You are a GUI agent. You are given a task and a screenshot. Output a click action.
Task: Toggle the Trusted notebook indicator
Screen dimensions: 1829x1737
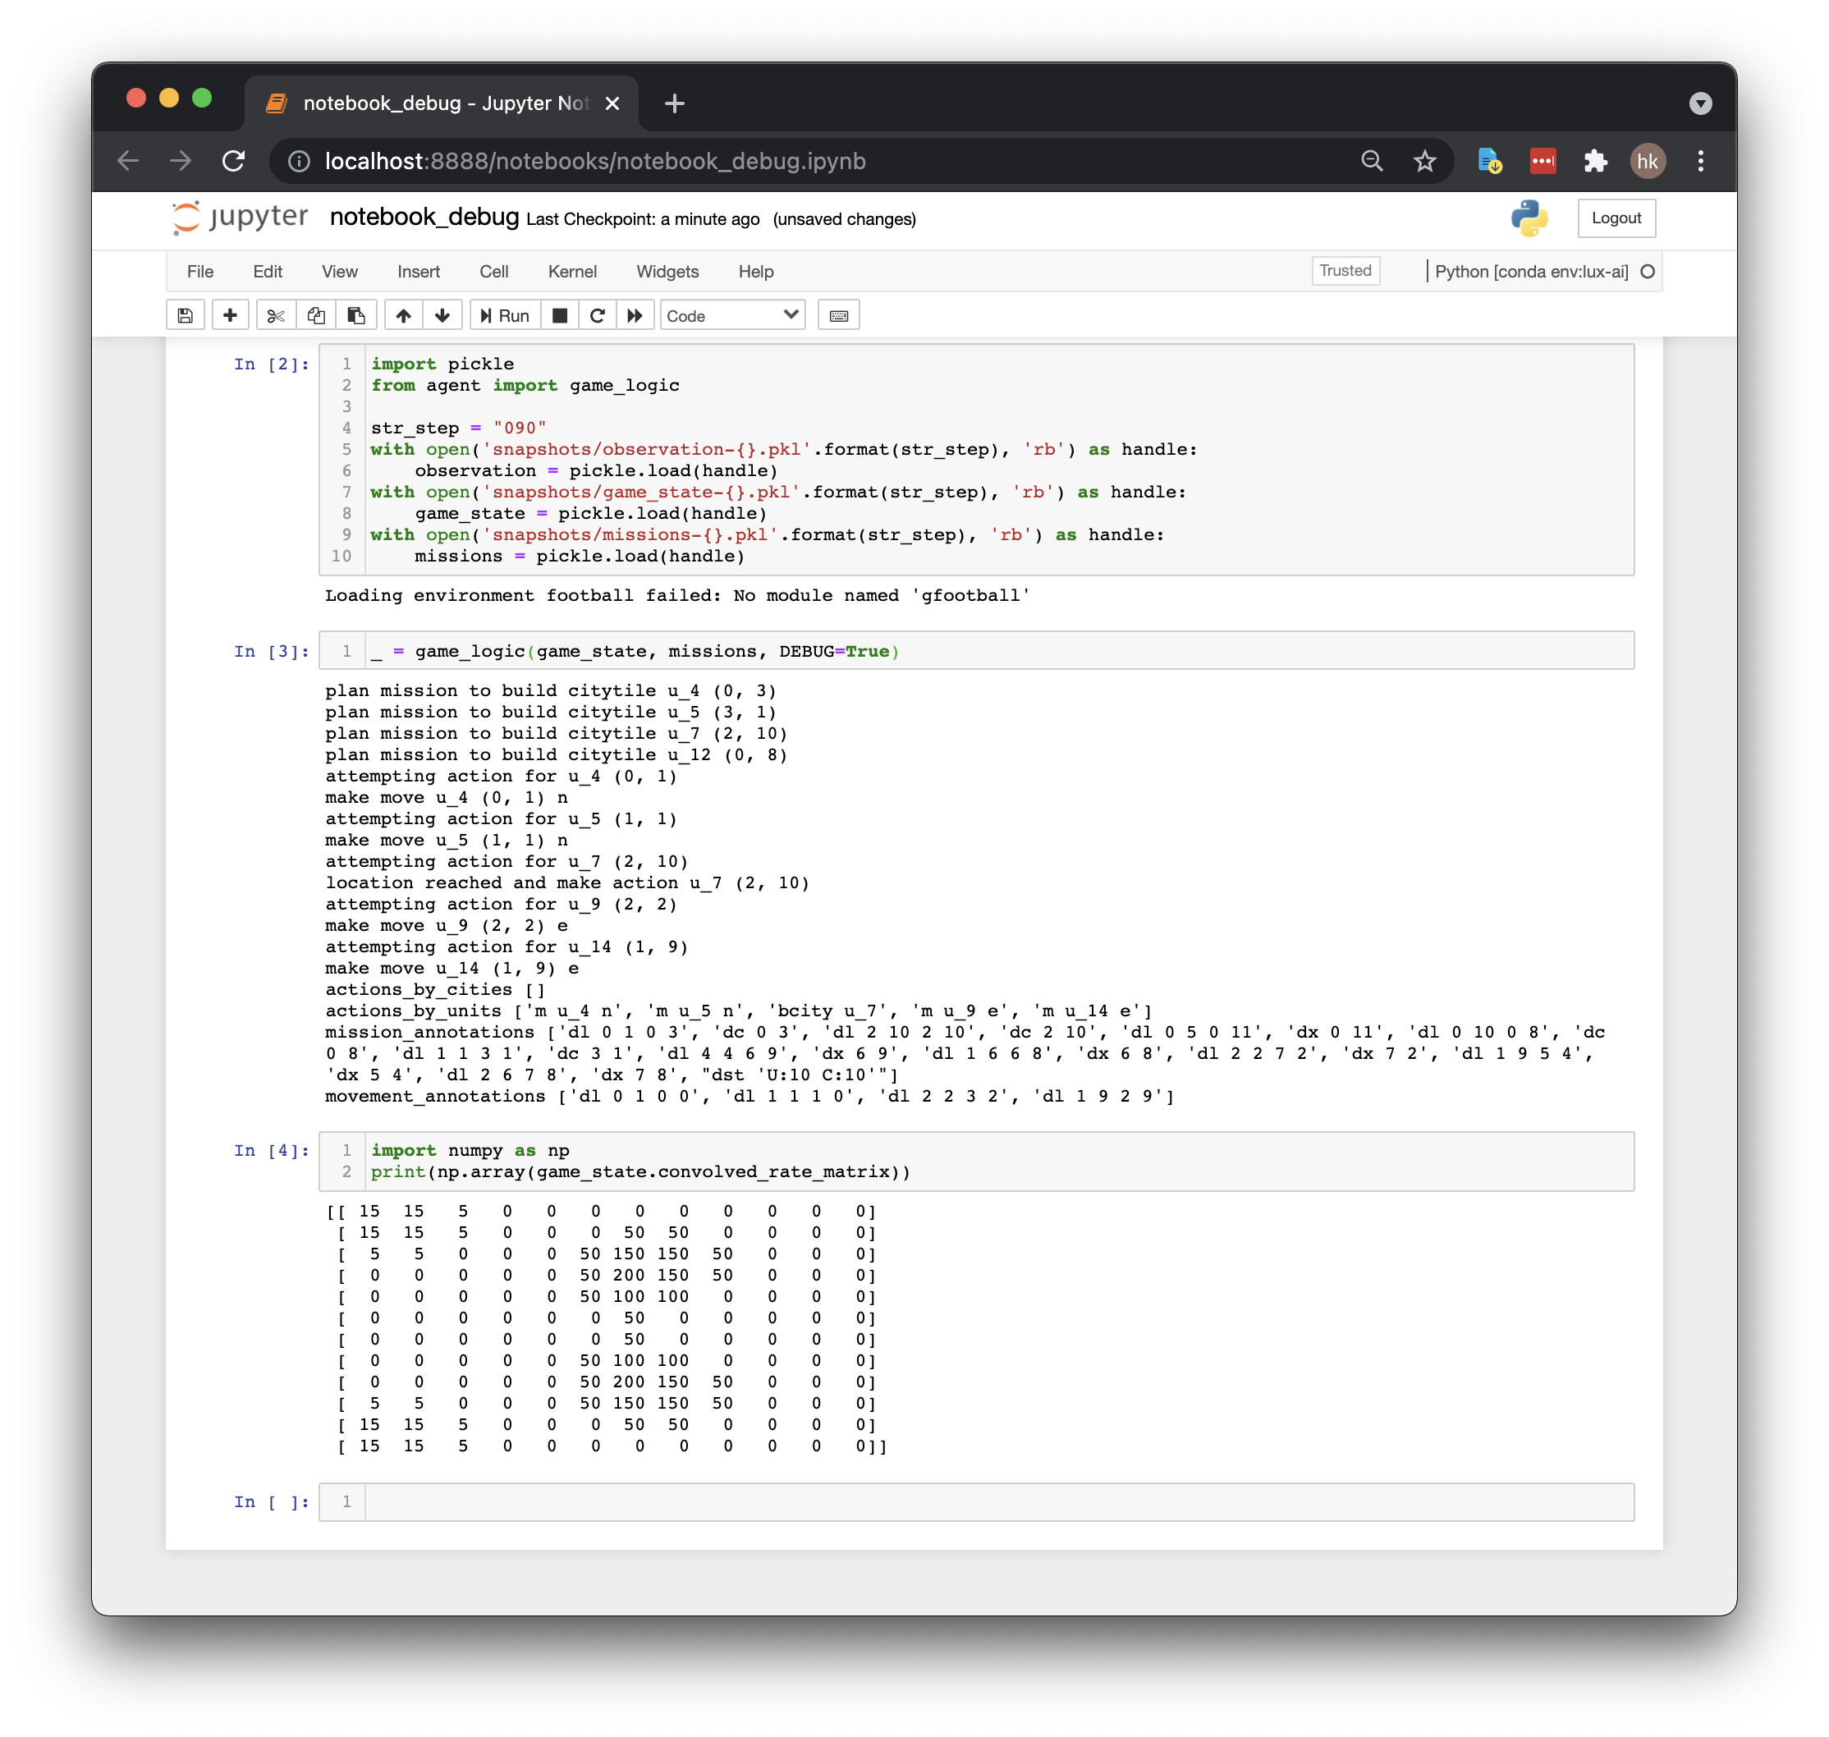point(1345,270)
